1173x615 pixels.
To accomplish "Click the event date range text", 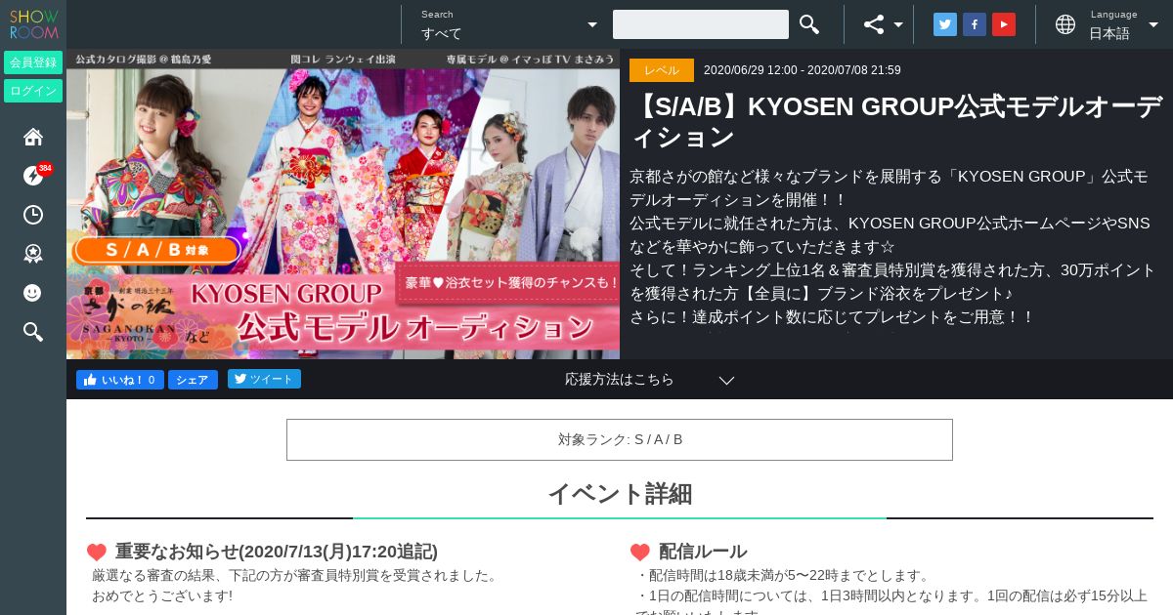I will (x=803, y=70).
